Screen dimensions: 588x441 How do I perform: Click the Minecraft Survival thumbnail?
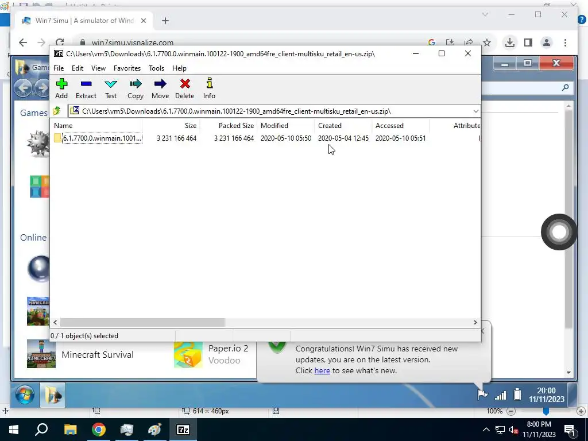tap(41, 354)
